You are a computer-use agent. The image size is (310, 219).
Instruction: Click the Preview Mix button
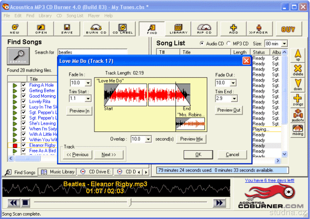(191, 139)
